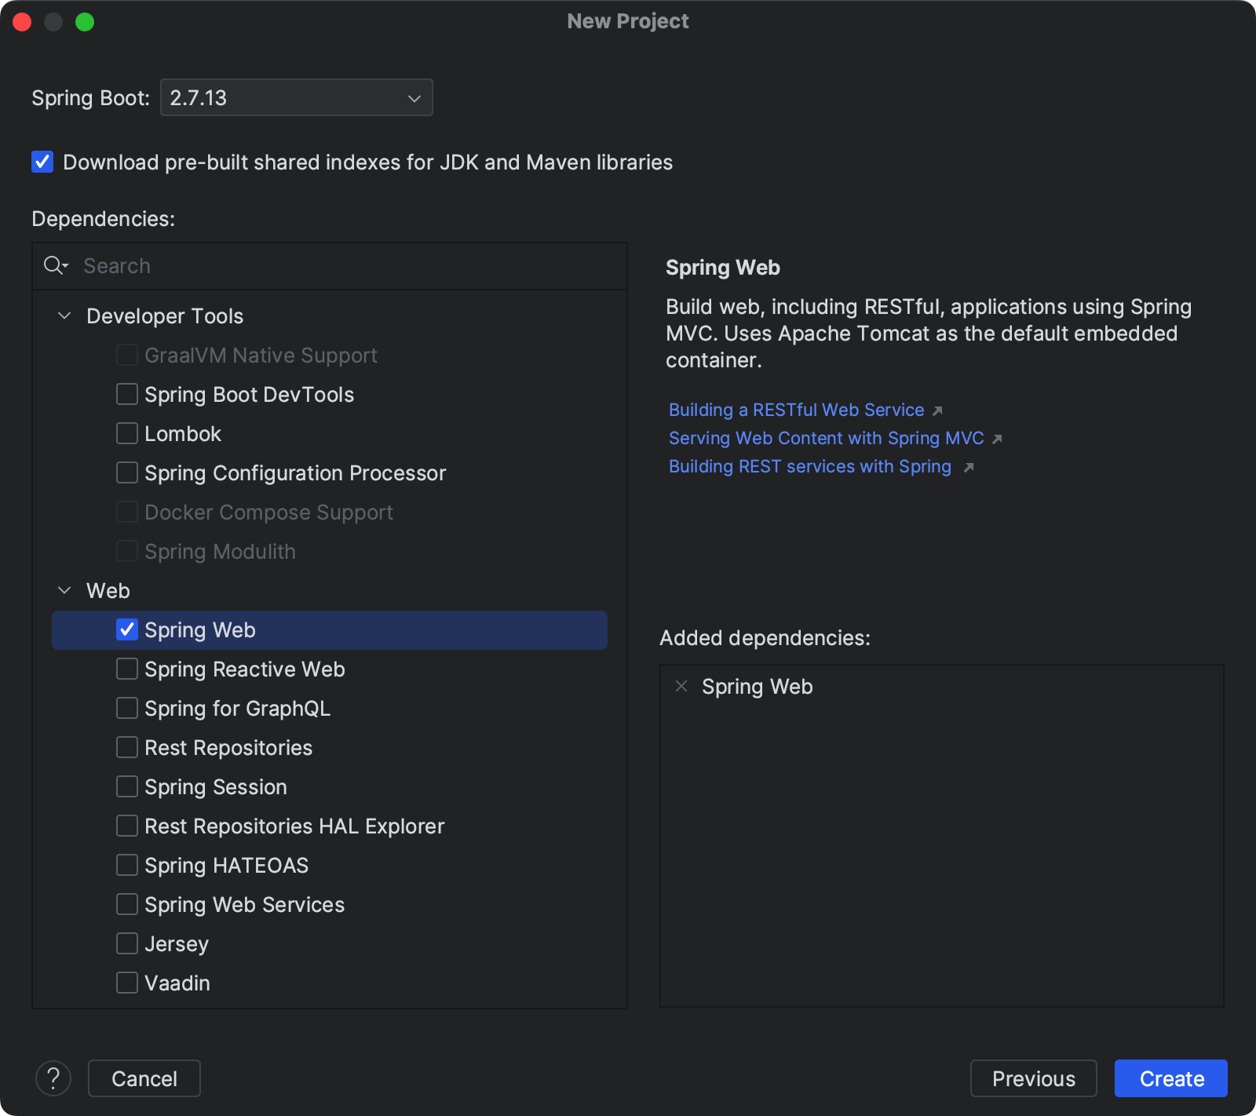1256x1116 pixels.
Task: Click the search magnifier icon in dependencies
Action: [x=56, y=266]
